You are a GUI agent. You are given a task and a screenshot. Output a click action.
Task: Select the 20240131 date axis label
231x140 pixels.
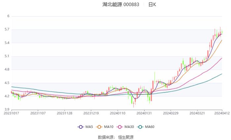click(x=144, y=113)
